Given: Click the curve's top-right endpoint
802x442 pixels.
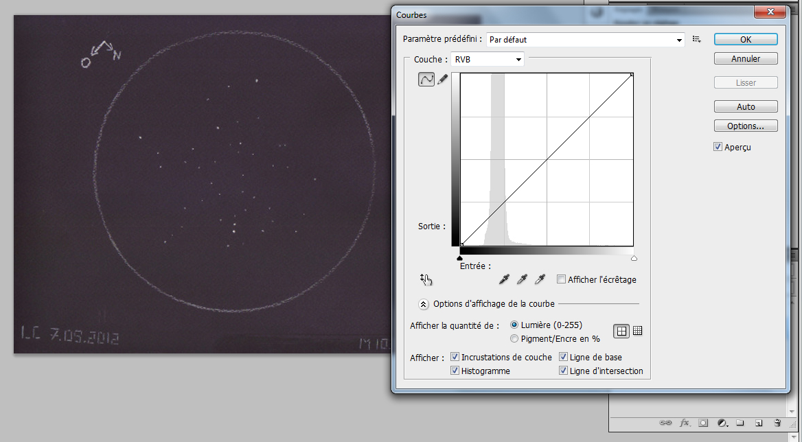Looking at the screenshot, I should coord(632,75).
